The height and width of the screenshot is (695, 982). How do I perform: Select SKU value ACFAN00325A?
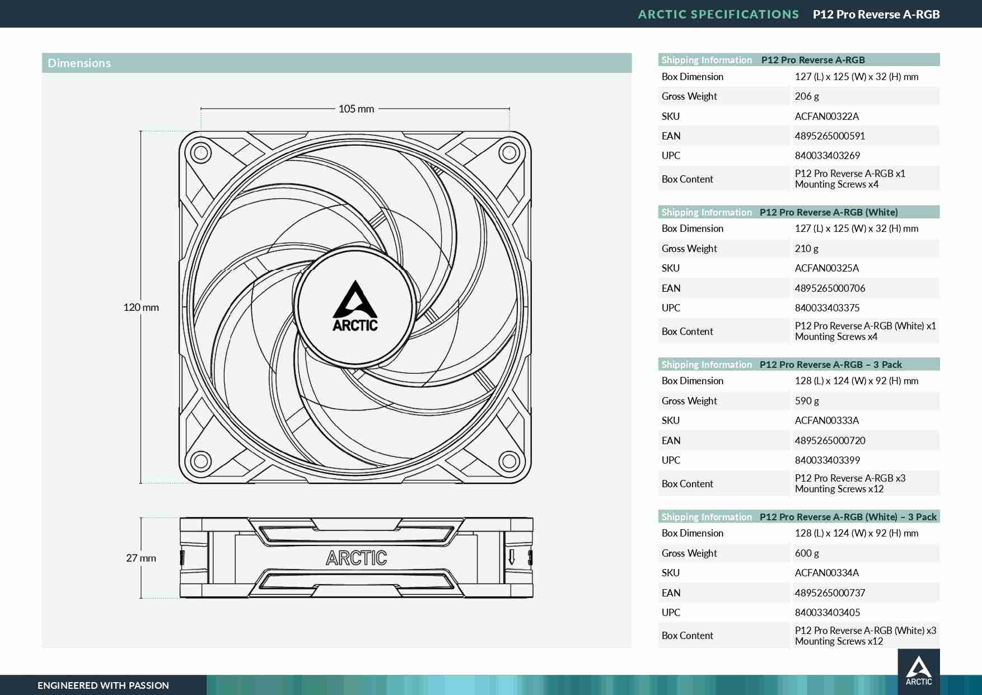[x=826, y=268]
